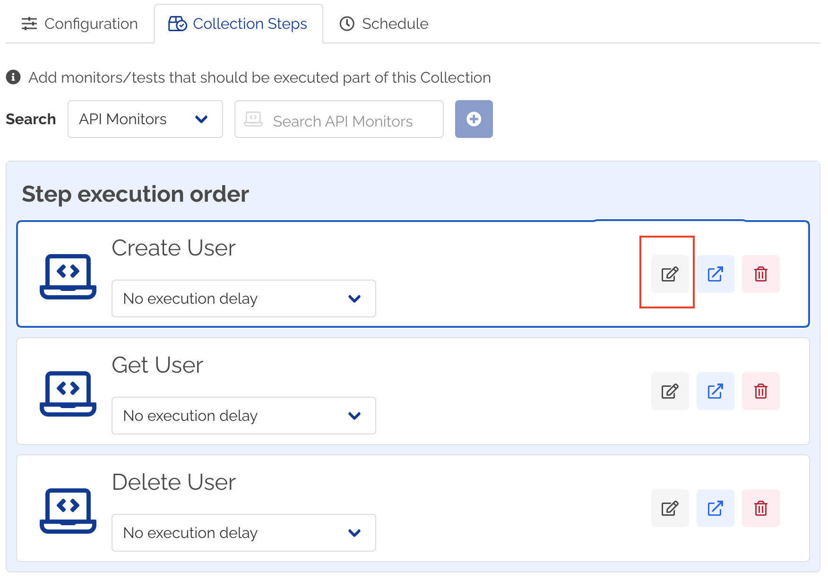Click the external link icon for Delete User
This screenshot has height=580, width=828.
715,508
